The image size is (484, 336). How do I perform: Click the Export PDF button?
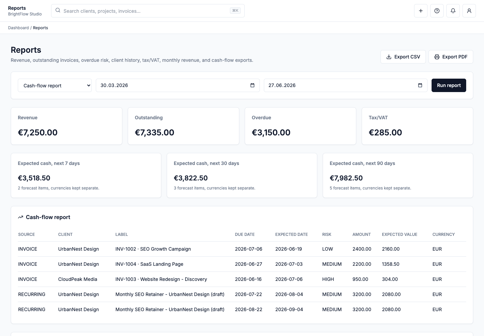tap(451, 57)
